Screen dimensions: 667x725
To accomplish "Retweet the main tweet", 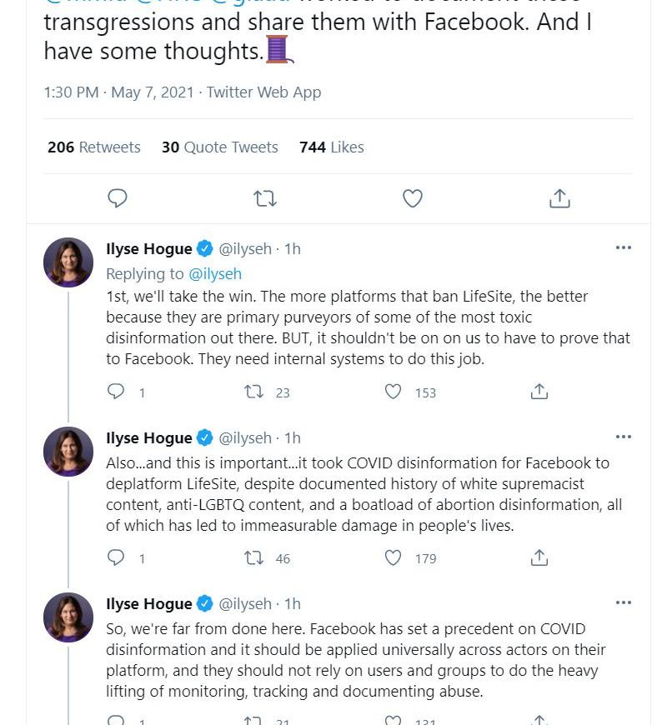I will click(x=265, y=198).
